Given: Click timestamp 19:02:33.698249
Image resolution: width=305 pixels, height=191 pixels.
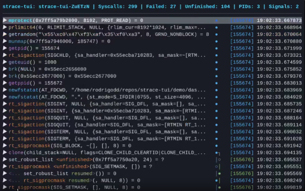Looking at the screenshot, I should (x=279, y=180).
